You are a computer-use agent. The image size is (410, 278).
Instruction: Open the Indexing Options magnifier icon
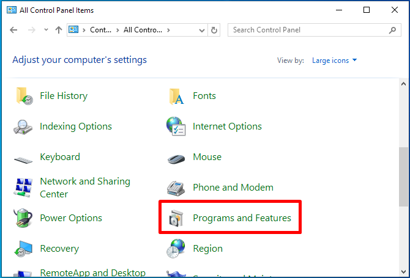23,127
